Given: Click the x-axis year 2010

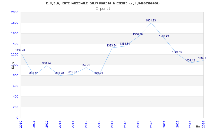Looking at the screenshot, I should (21, 124).
